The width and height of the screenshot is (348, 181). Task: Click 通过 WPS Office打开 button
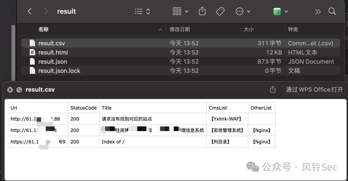(x=314, y=90)
